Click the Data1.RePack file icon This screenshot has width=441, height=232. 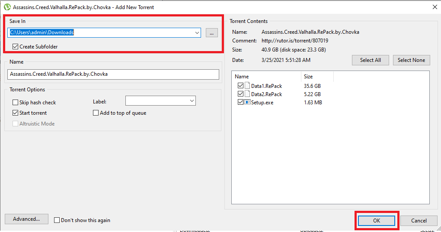(x=247, y=86)
